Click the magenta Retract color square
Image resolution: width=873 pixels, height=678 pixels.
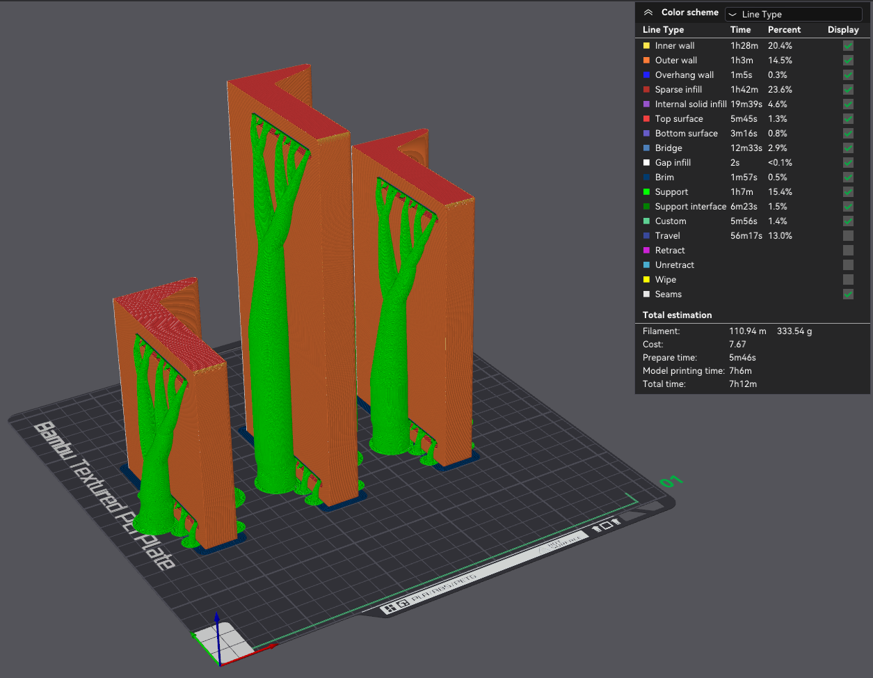(x=646, y=251)
